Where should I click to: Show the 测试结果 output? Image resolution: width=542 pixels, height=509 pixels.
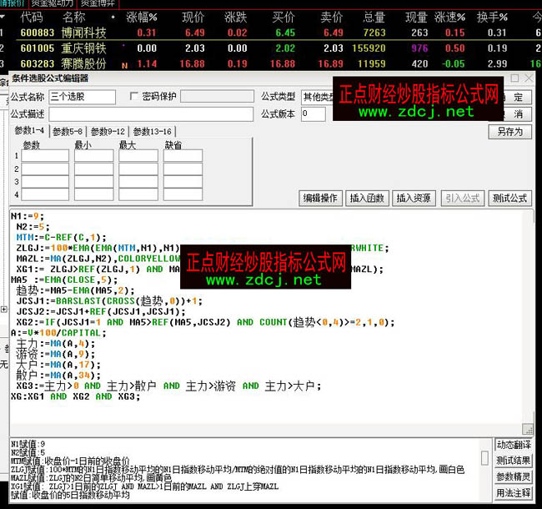[x=514, y=461]
